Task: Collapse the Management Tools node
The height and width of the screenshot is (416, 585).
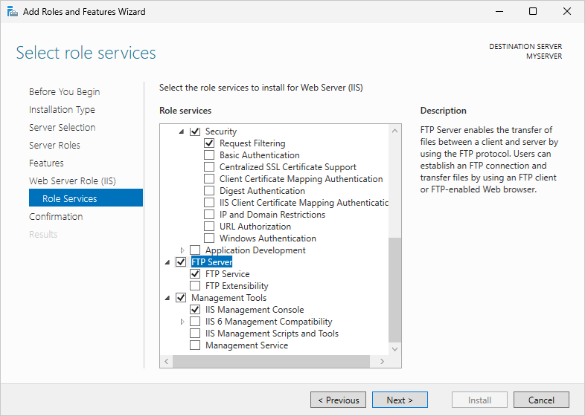Action: 168,298
